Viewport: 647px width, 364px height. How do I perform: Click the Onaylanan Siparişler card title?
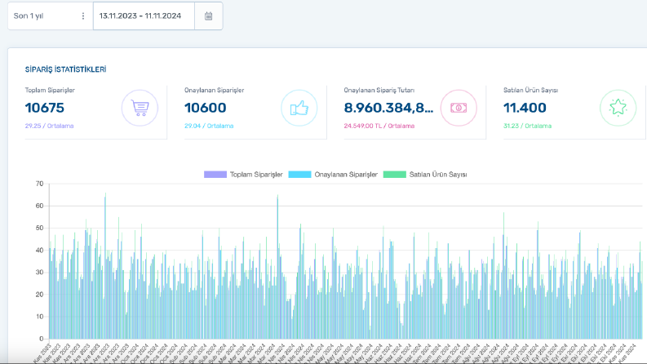(214, 90)
